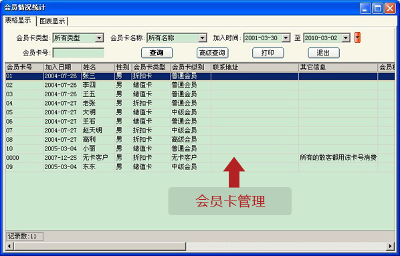This screenshot has height=256, width=400.
Task: Select the row for 赵天明
Action: coord(200,130)
